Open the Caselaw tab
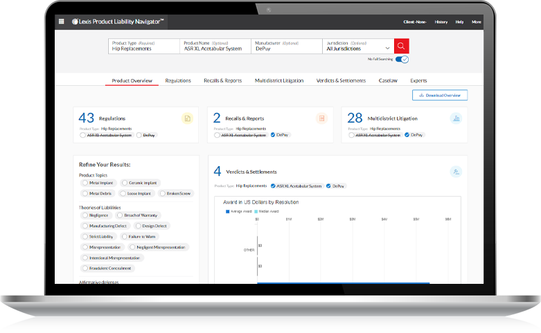The image size is (541, 333). 388,81
